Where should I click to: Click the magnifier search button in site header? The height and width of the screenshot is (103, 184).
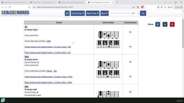pos(67,13)
